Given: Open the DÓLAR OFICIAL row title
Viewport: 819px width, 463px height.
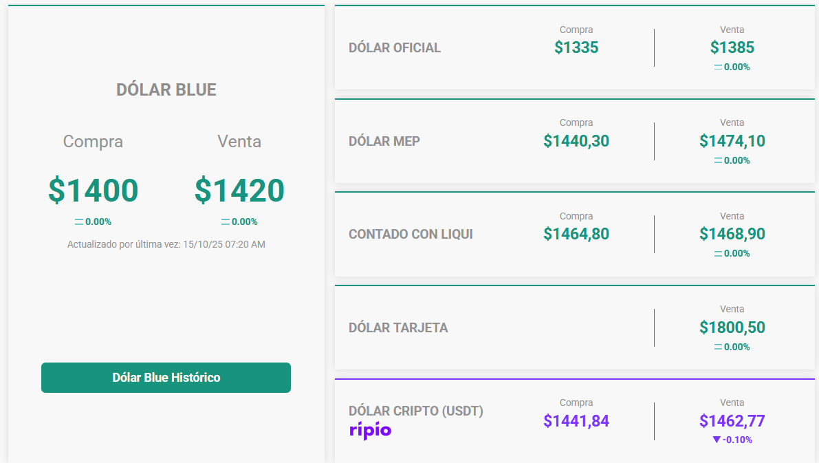Looking at the screenshot, I should 395,48.
